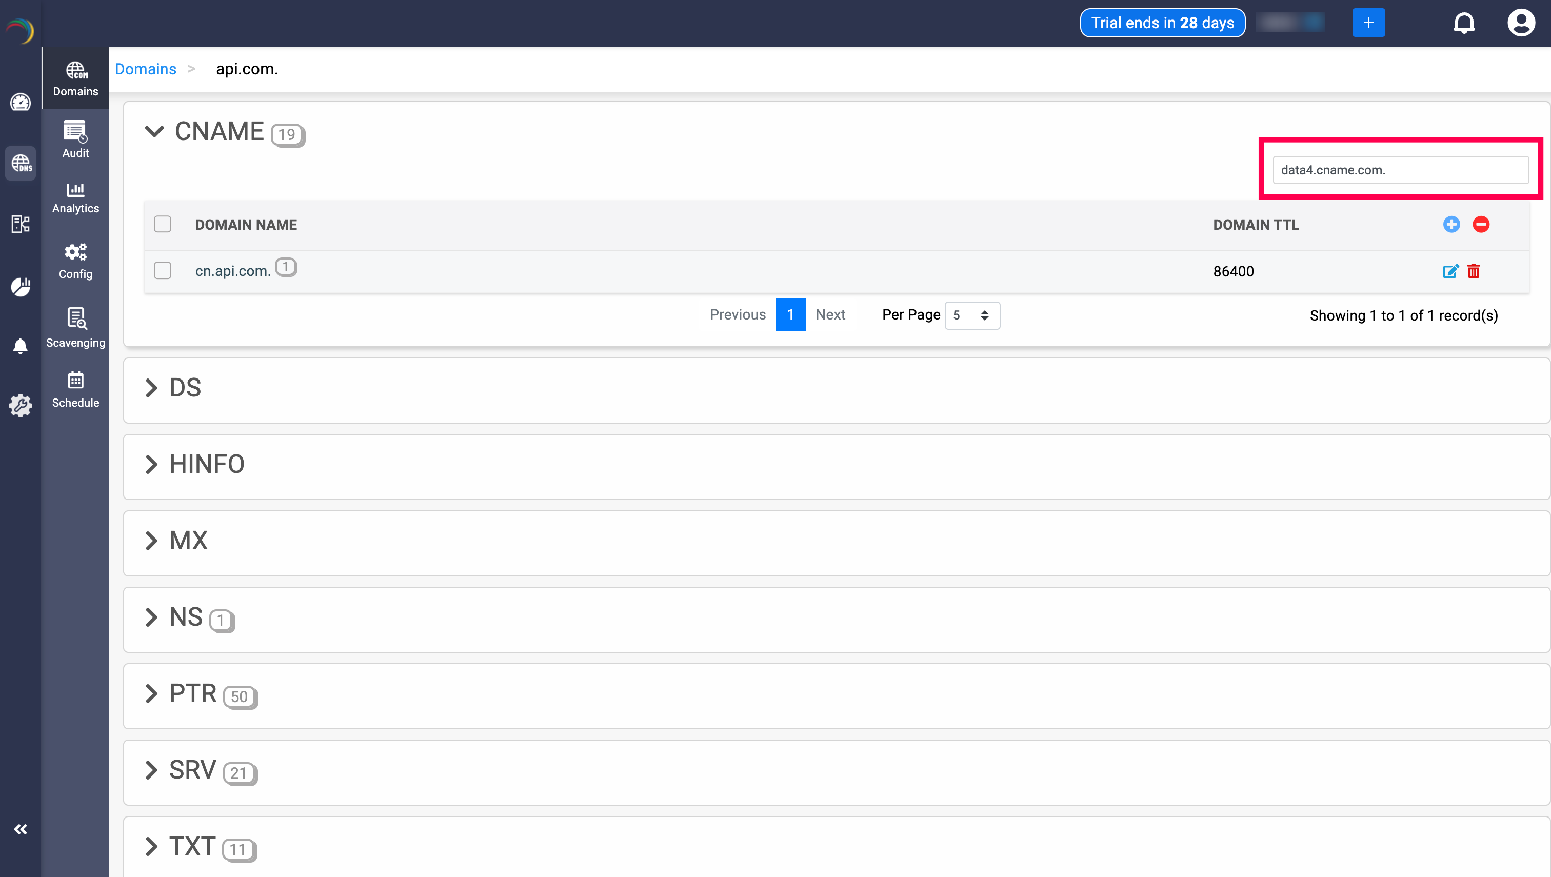1551x877 pixels.
Task: Expand the PTR records section
Action: pos(152,694)
